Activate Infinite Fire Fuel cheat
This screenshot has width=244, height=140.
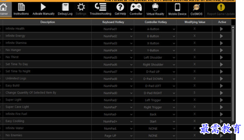pyautogui.click(x=221, y=114)
